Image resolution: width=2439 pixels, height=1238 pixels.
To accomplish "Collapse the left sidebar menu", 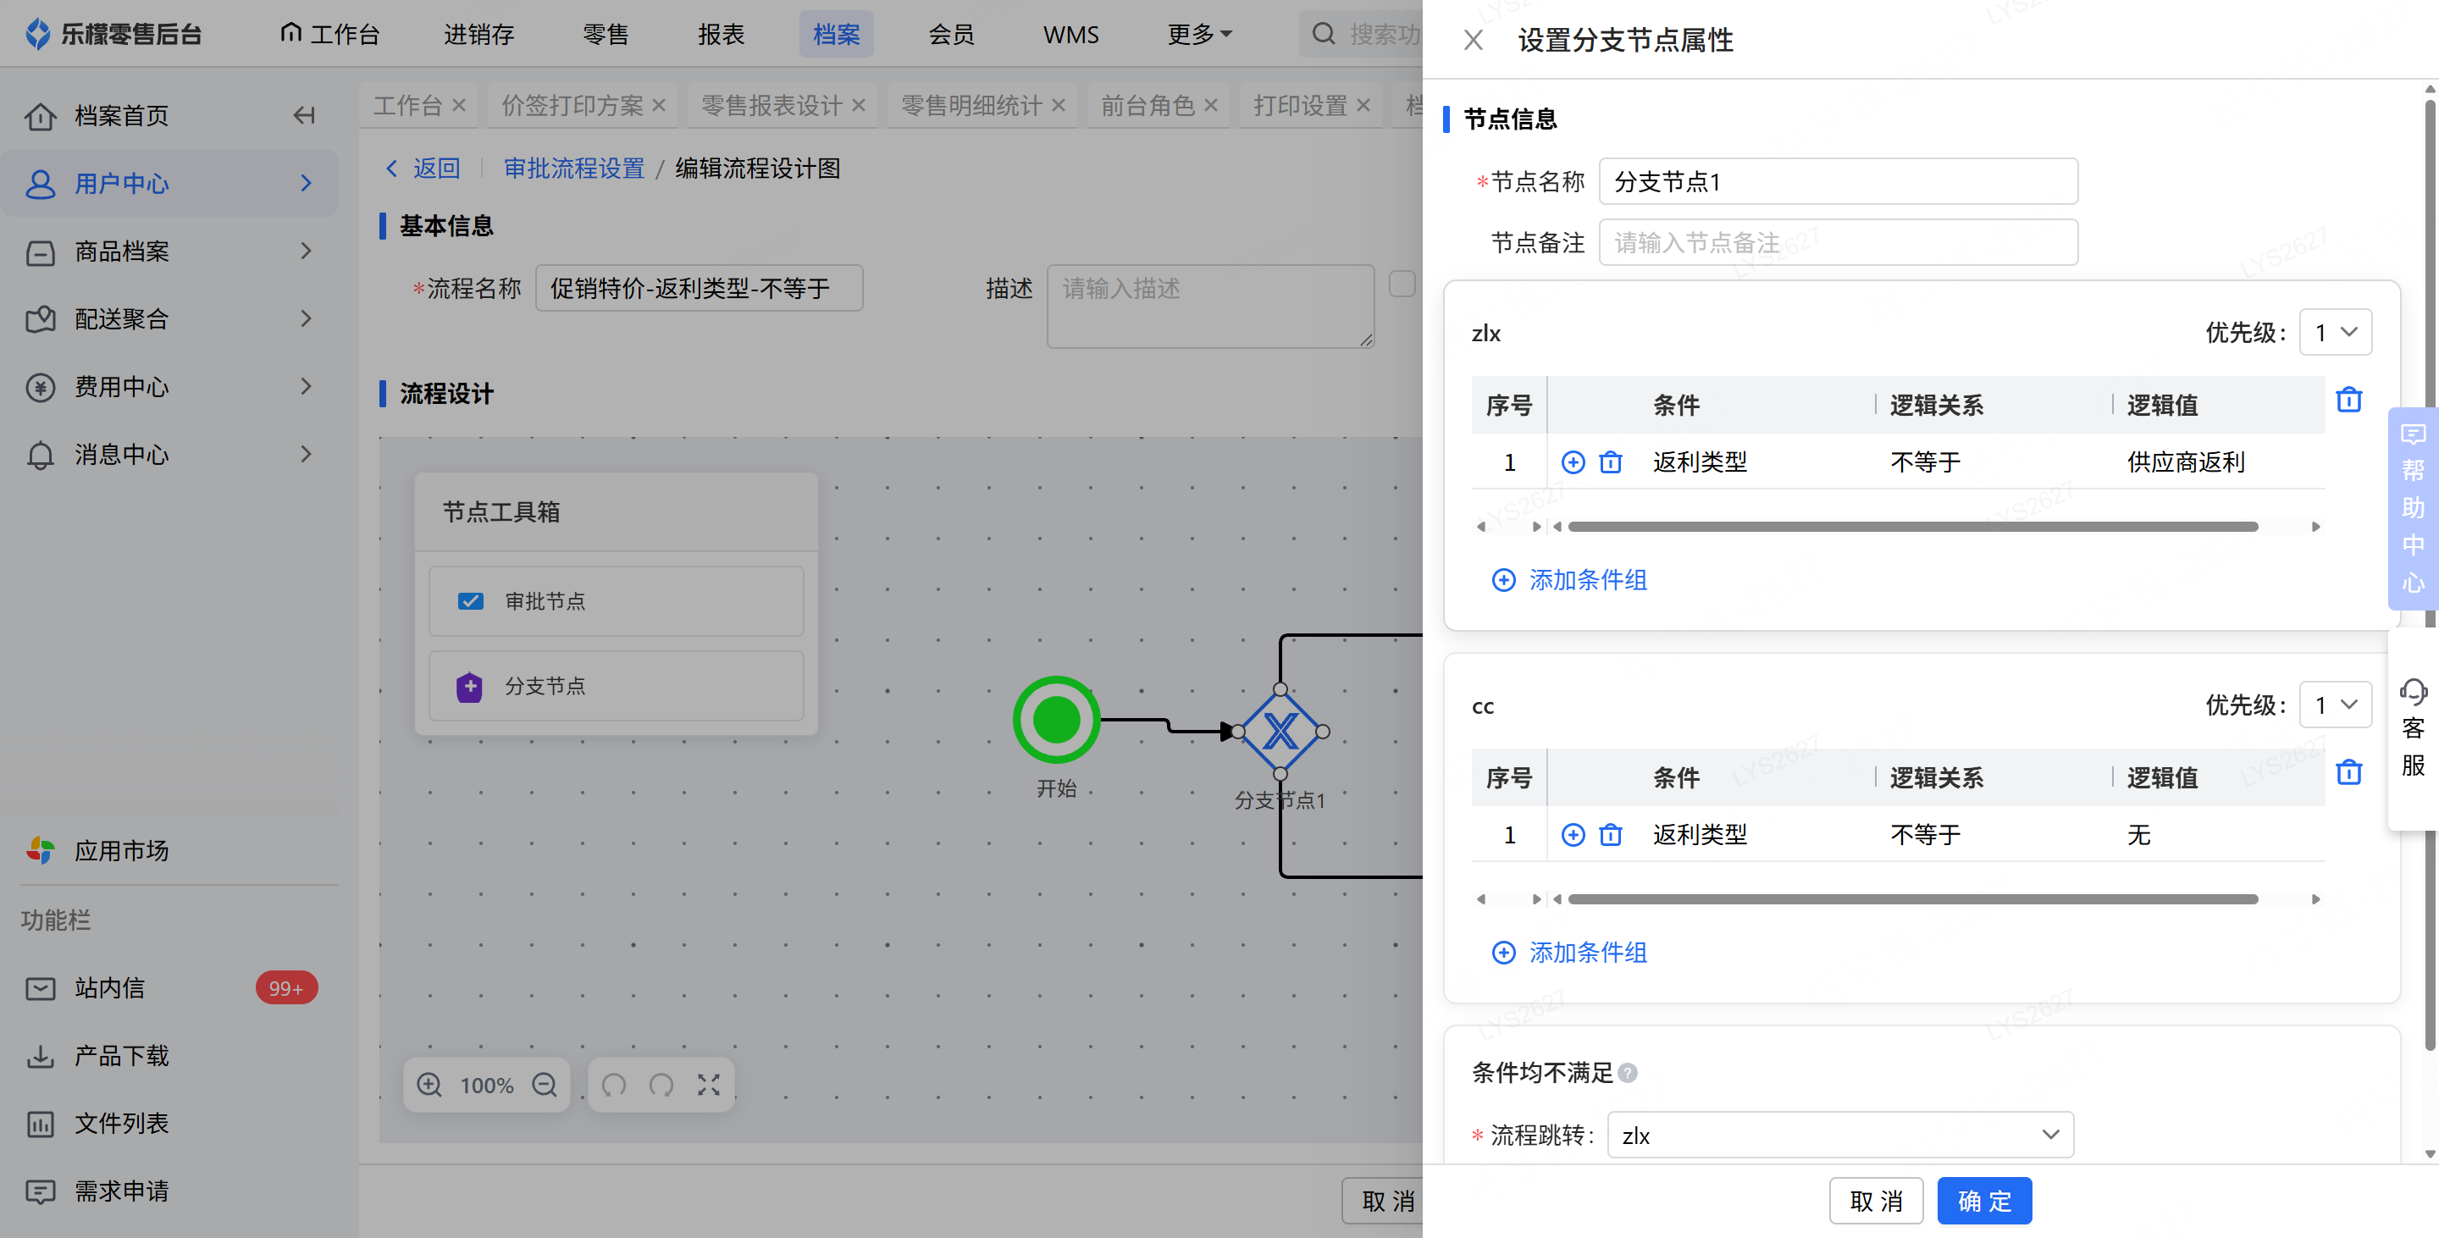I will [304, 115].
